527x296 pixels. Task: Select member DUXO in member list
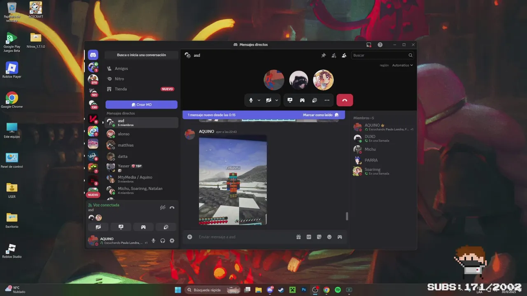click(x=384, y=138)
